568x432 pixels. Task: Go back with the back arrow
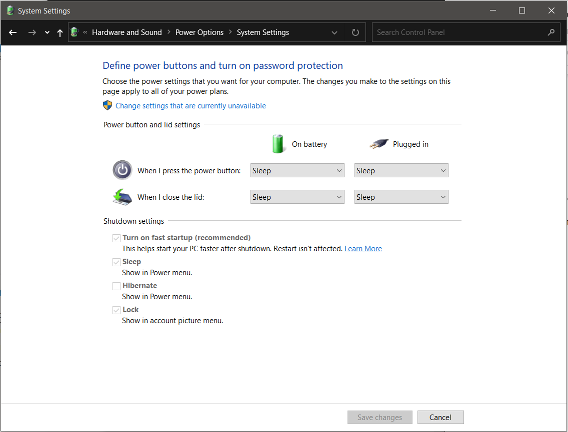pyautogui.click(x=12, y=32)
